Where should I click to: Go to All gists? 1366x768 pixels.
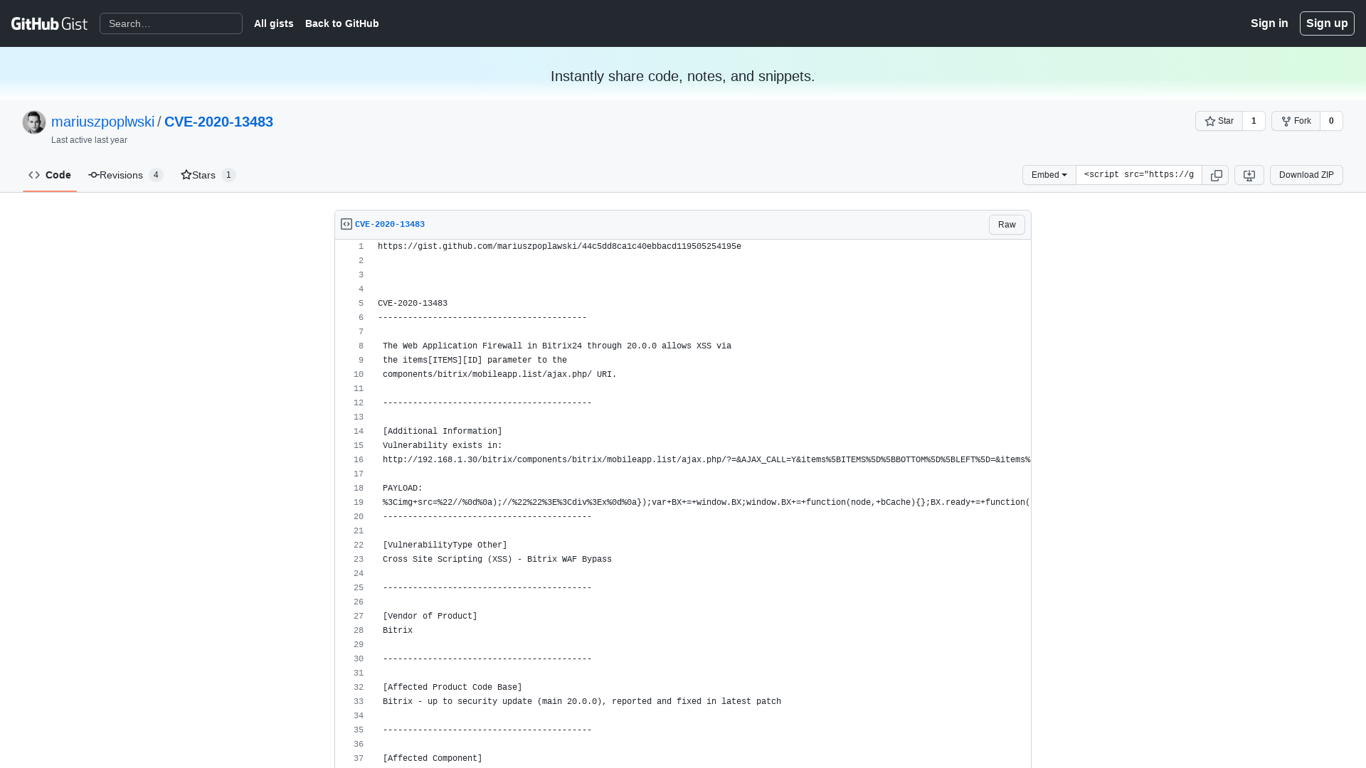pos(273,23)
